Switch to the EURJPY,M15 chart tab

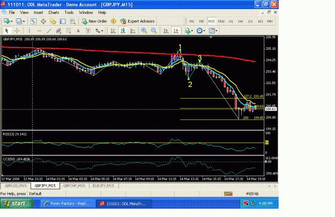coord(103,186)
